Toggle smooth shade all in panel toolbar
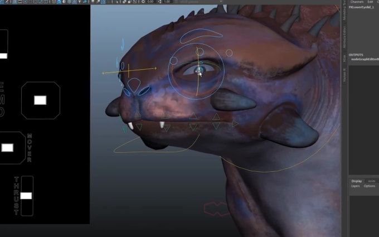 (x=59, y=2)
